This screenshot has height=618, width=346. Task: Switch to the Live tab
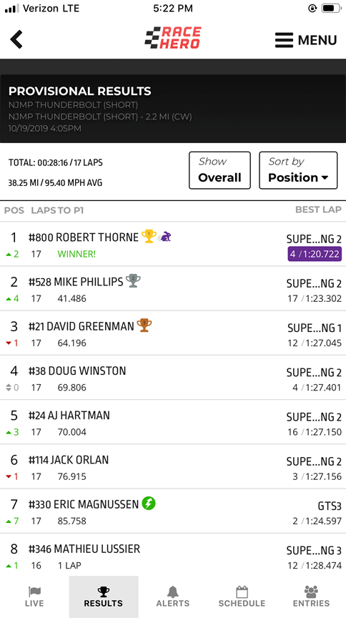35,597
